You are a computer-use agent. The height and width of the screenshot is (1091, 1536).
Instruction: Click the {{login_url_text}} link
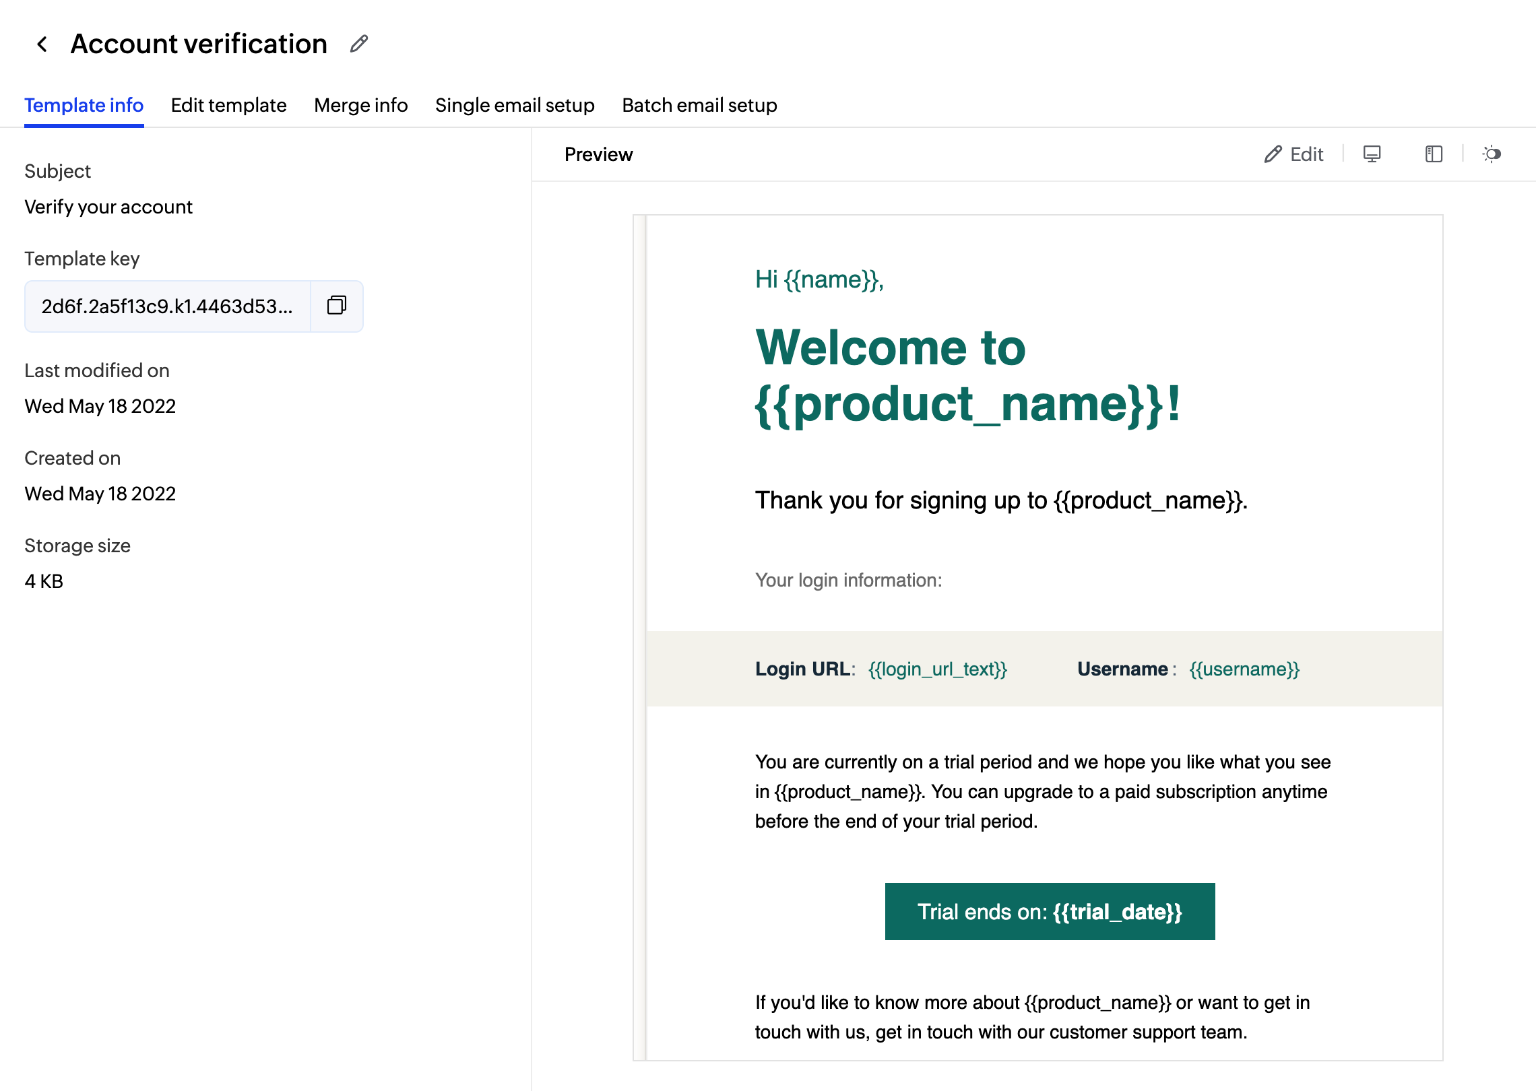[x=937, y=669]
